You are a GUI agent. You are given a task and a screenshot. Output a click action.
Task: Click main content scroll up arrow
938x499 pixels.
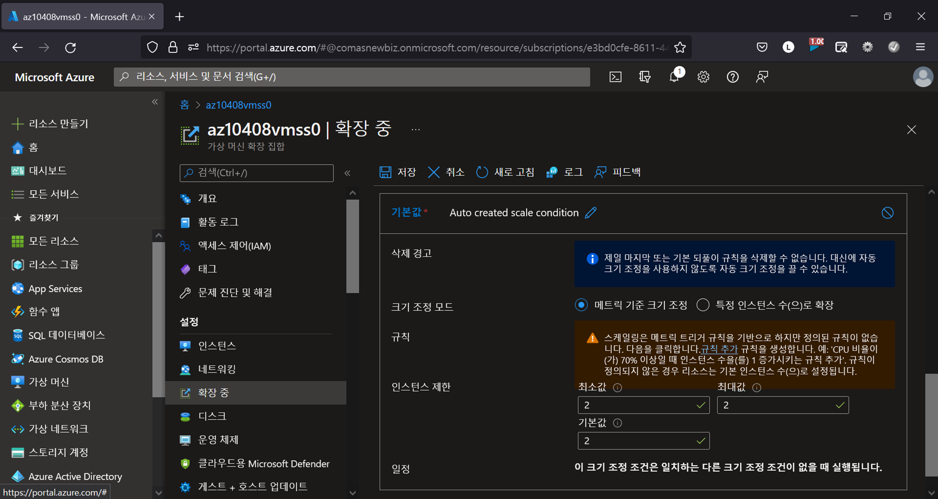click(x=931, y=192)
